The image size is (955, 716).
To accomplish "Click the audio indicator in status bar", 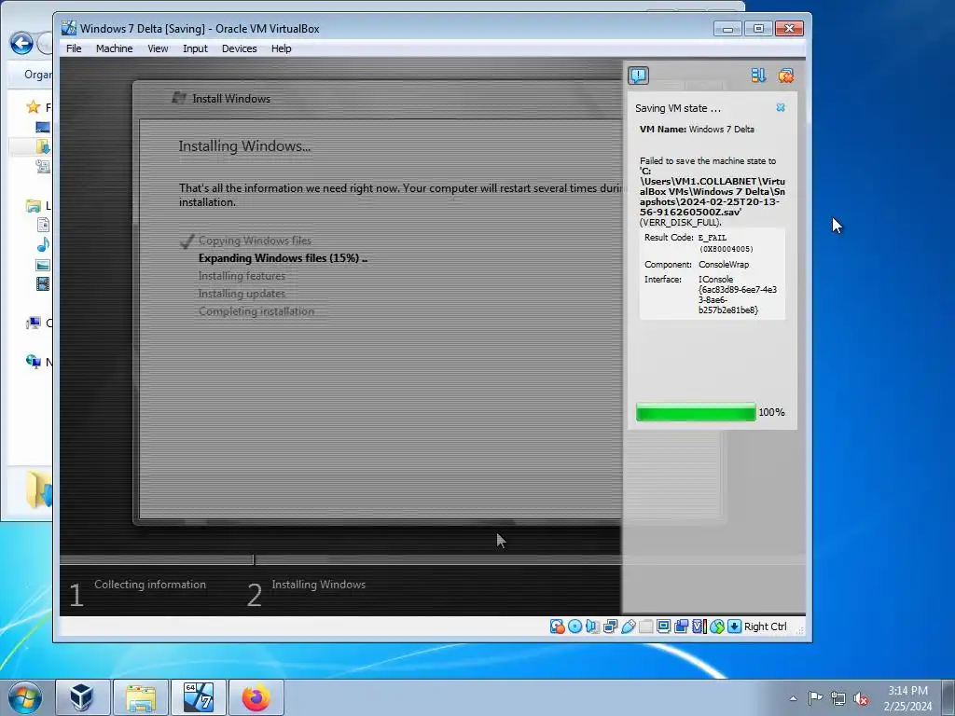I will (x=592, y=626).
